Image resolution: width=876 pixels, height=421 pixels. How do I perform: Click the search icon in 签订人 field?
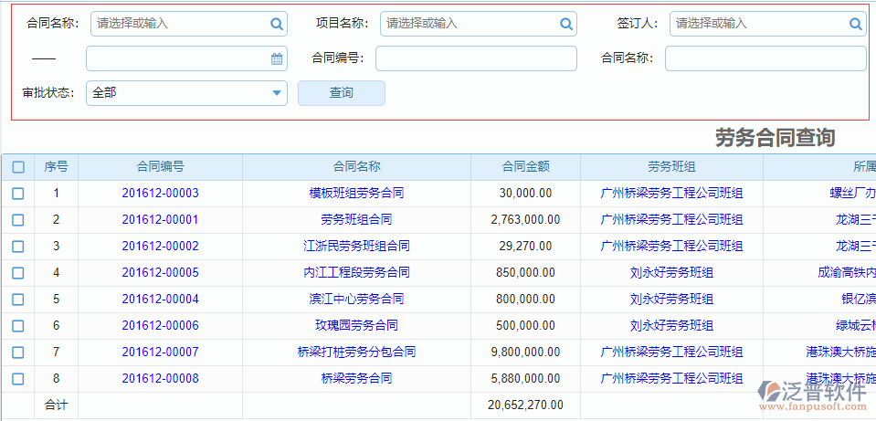pyautogui.click(x=856, y=24)
